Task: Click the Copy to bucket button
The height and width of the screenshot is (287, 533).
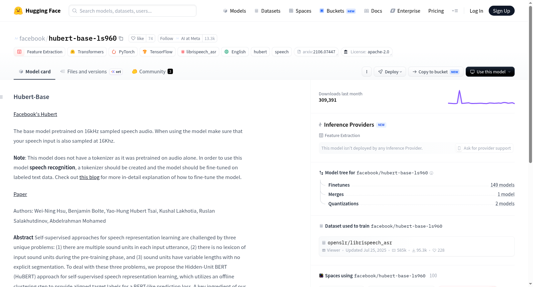Action: click(435, 72)
